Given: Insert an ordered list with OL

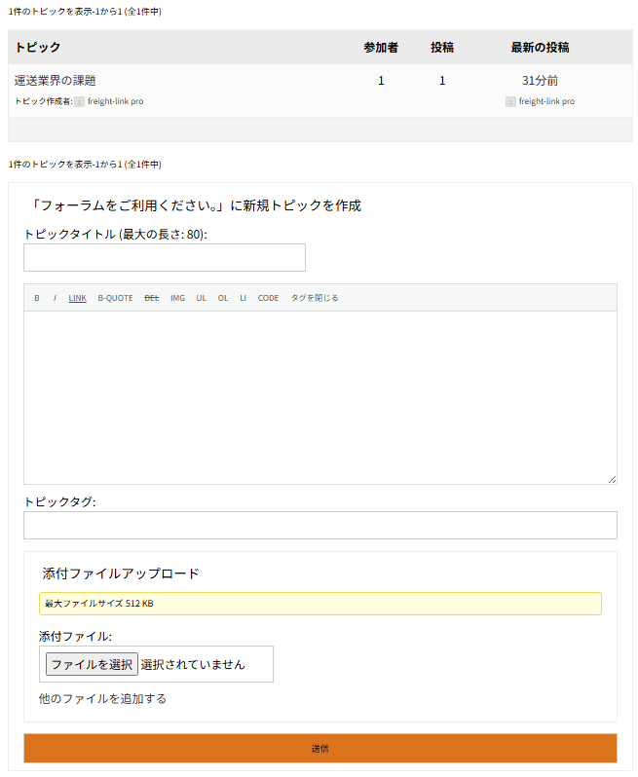Looking at the screenshot, I should (223, 298).
